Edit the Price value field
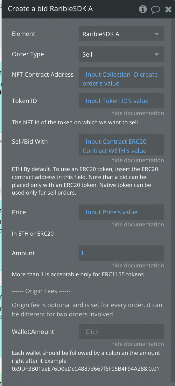The image size is (175, 386). click(121, 212)
